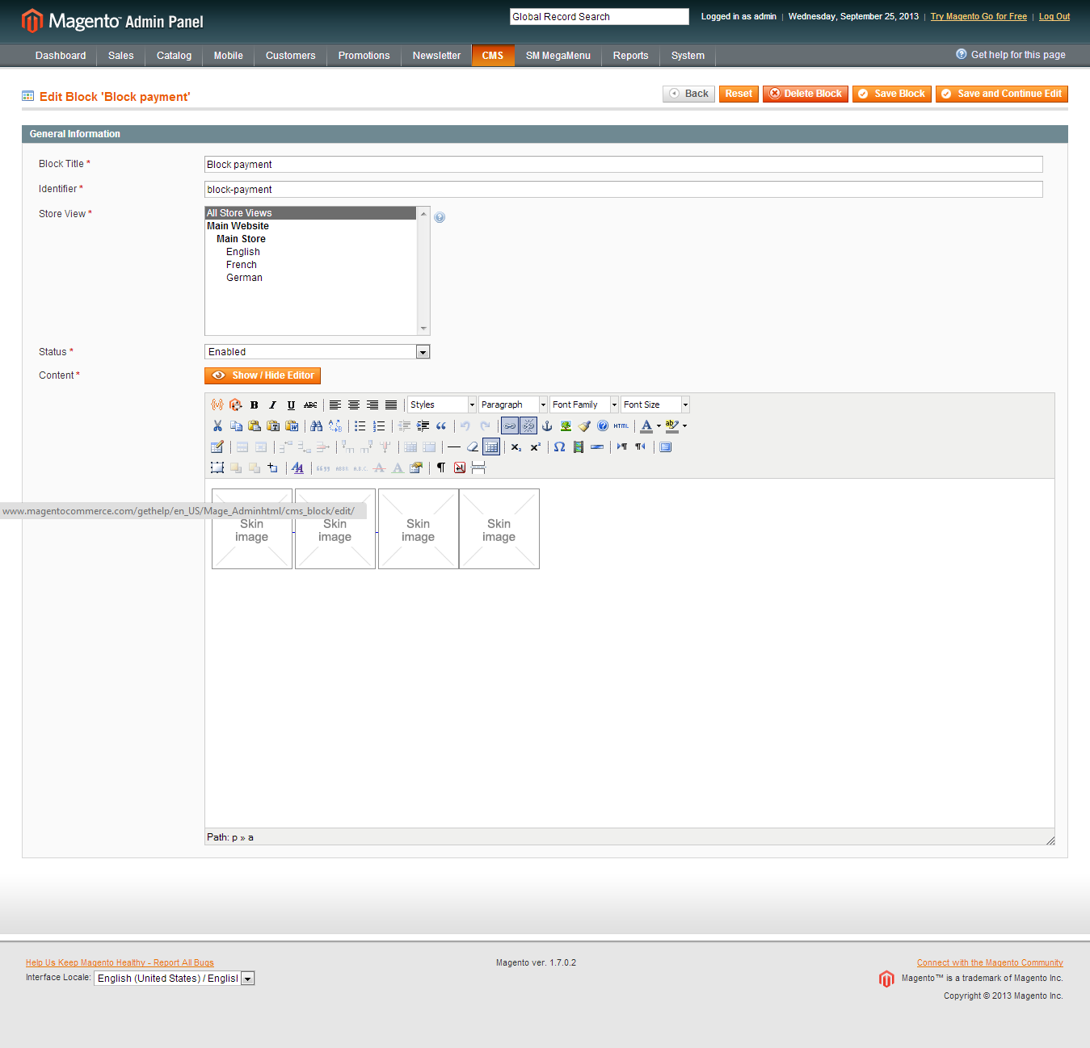The image size is (1090, 1048).
Task: Click the Insert Image tree icon
Action: point(566,425)
